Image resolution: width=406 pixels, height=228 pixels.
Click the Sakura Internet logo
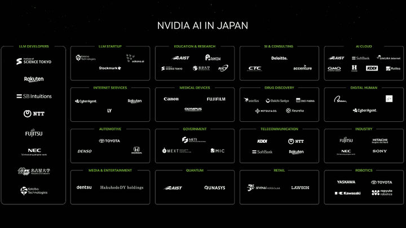tap(389, 58)
